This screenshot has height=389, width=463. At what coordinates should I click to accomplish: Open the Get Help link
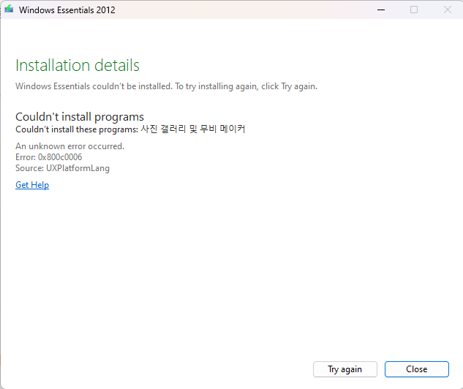click(x=32, y=185)
